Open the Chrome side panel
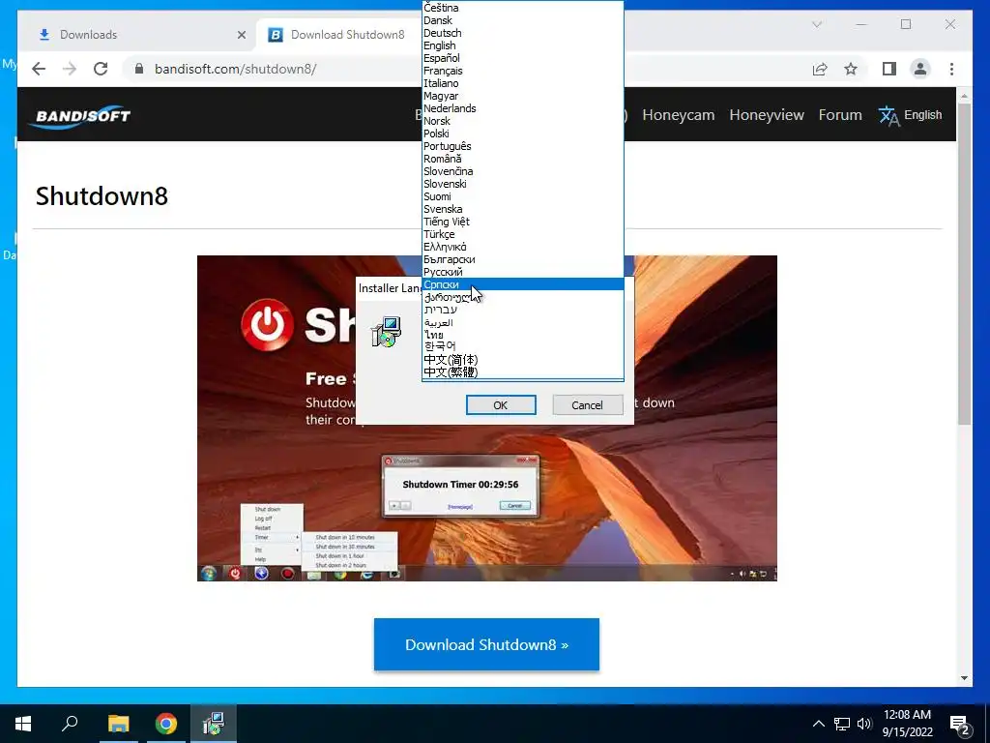Image resolution: width=990 pixels, height=743 pixels. coord(889,69)
